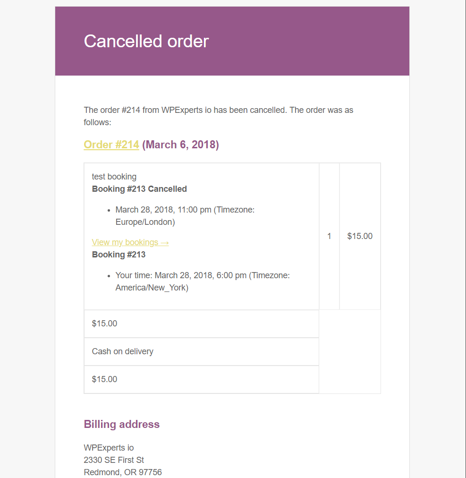Select the Cash on delivery row

click(123, 351)
